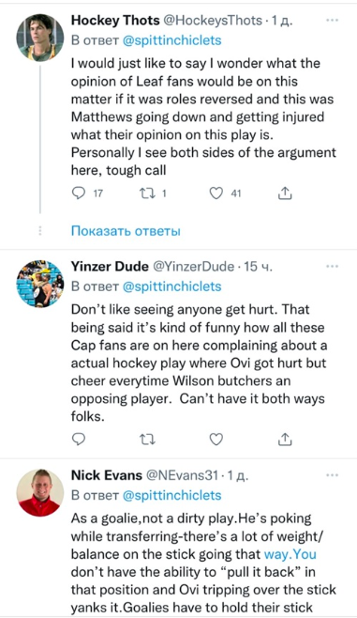Like Yinzer Dude's tweet
This screenshot has width=357, height=618.
[216, 439]
